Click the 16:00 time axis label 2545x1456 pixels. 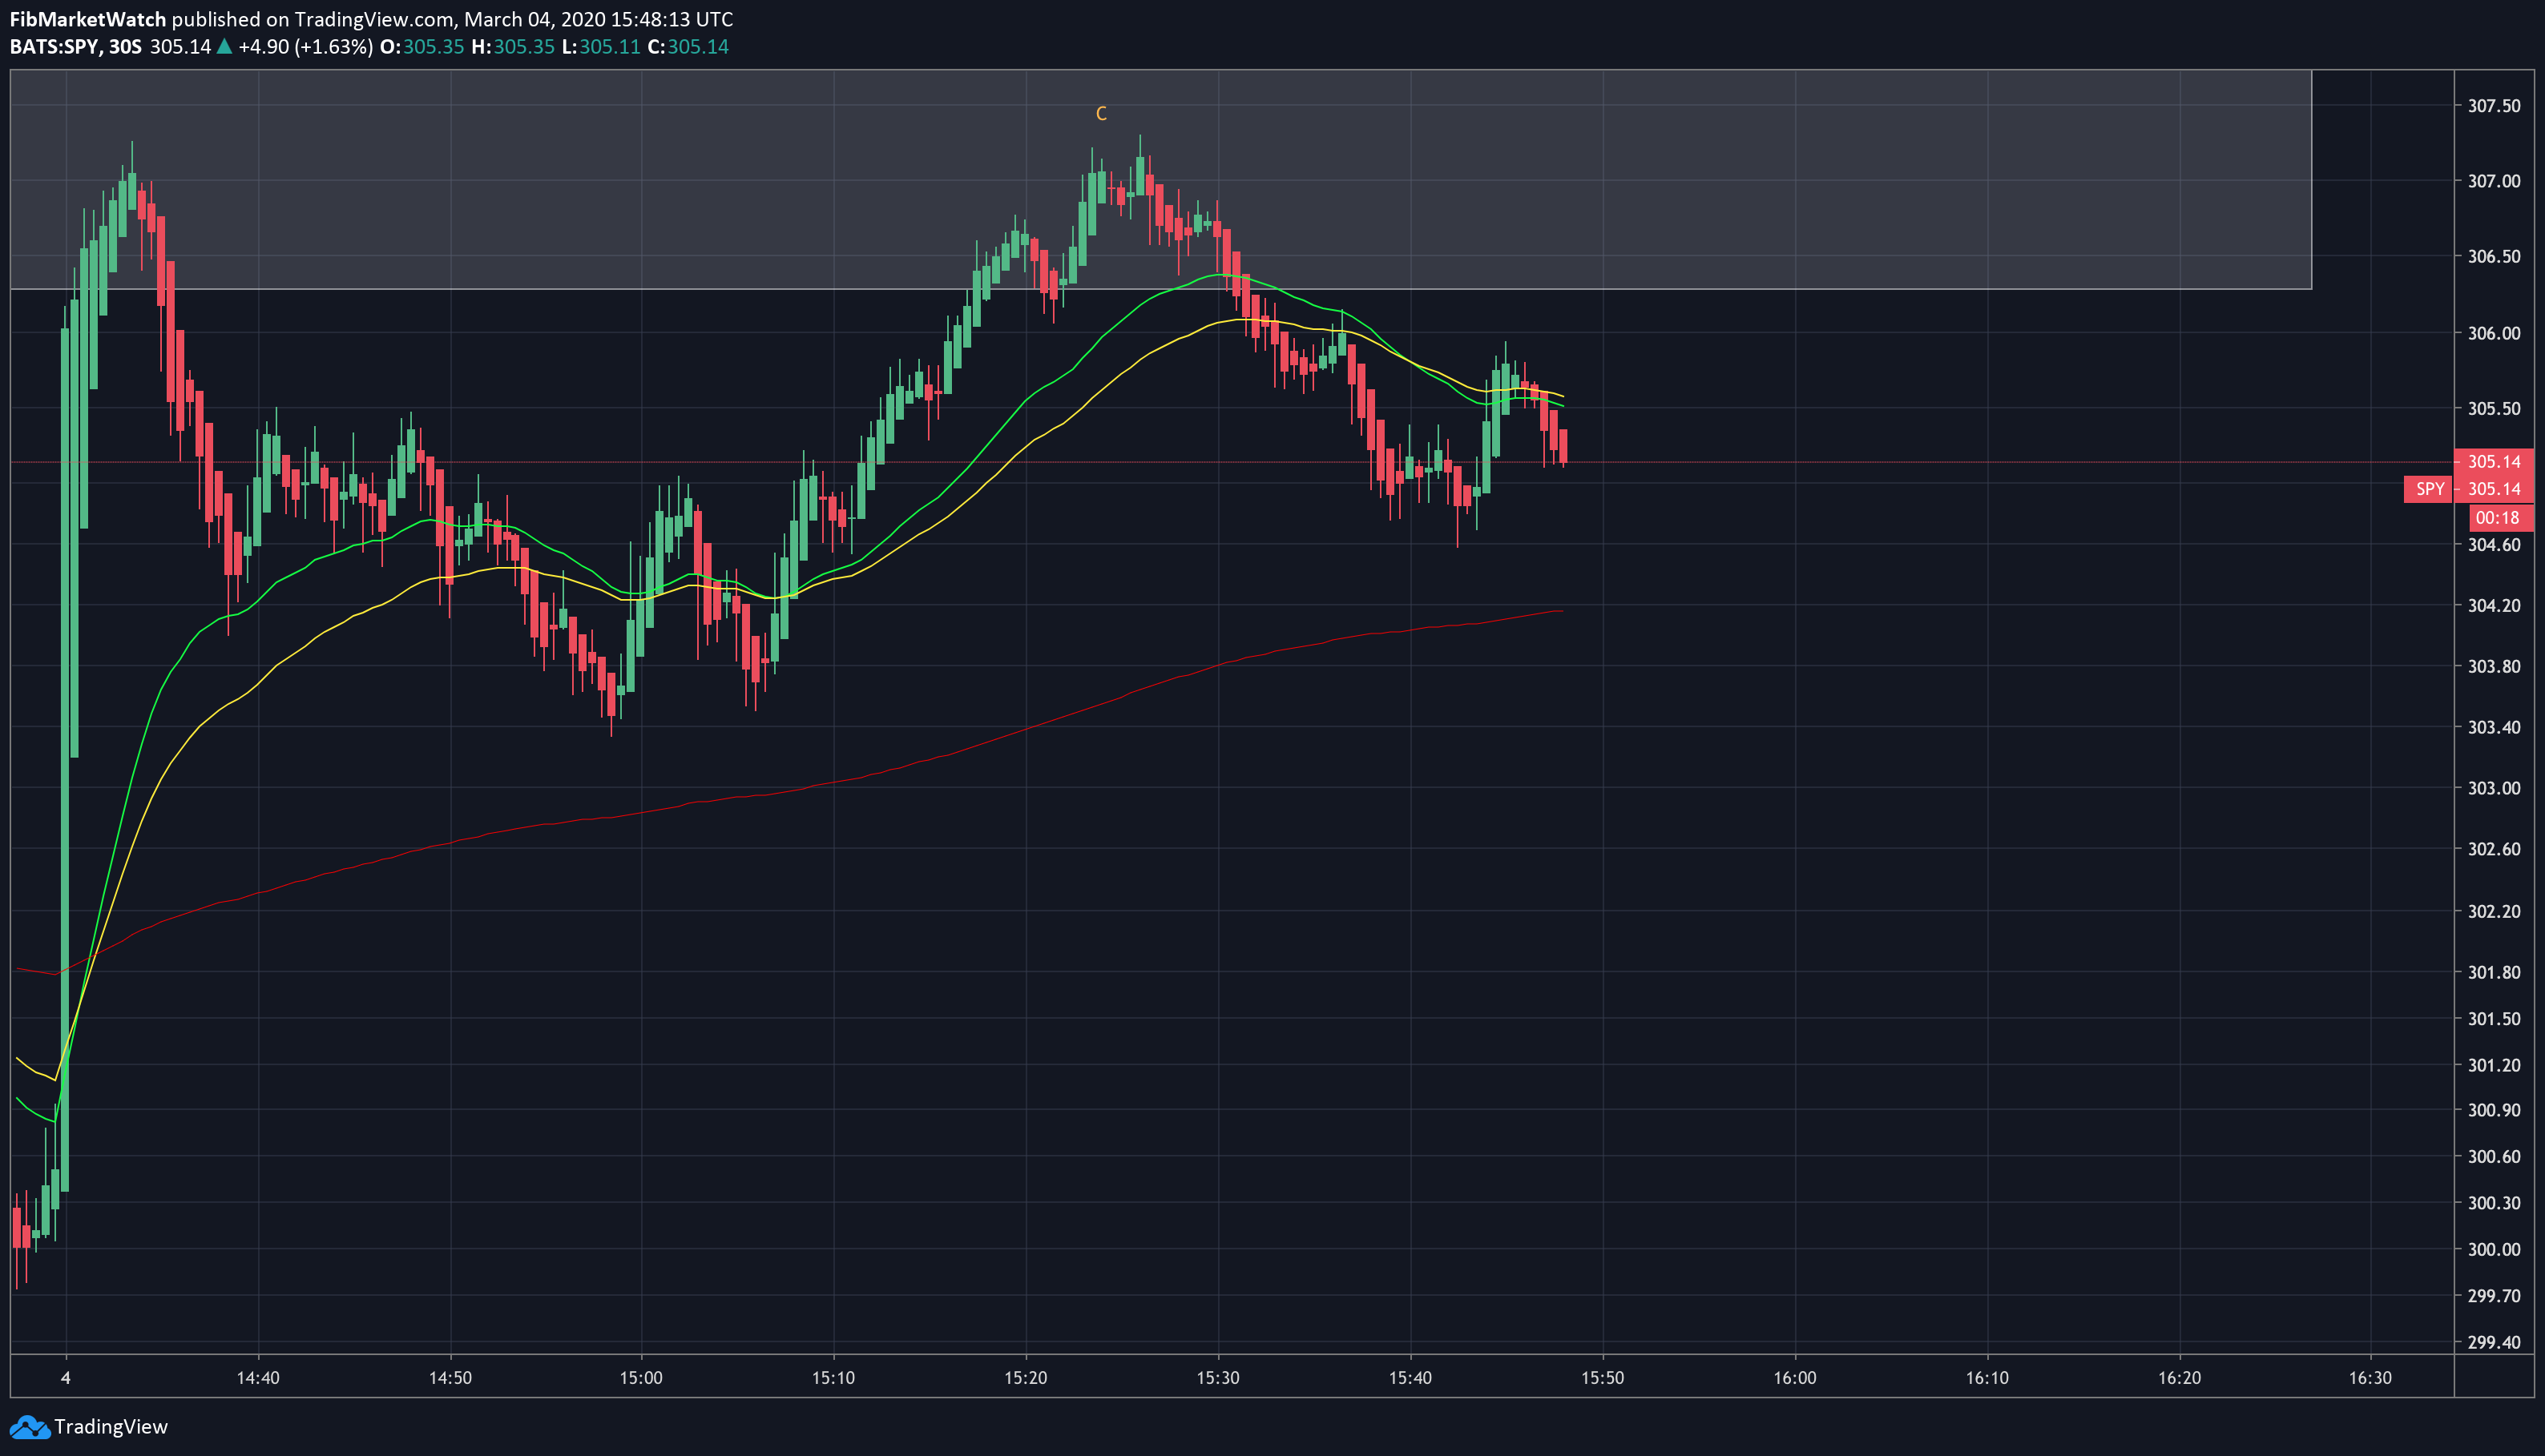1795,1378
